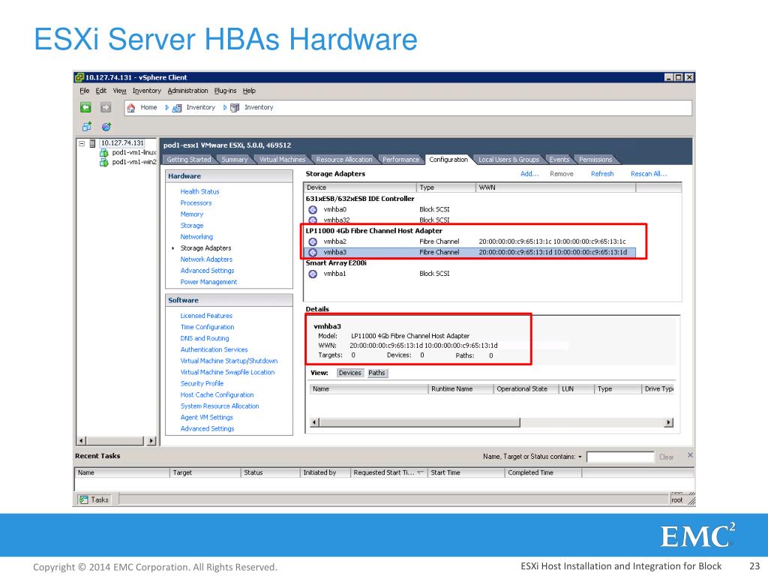Click the Home icon in navigation bar
The width and height of the screenshot is (768, 576).
130,108
